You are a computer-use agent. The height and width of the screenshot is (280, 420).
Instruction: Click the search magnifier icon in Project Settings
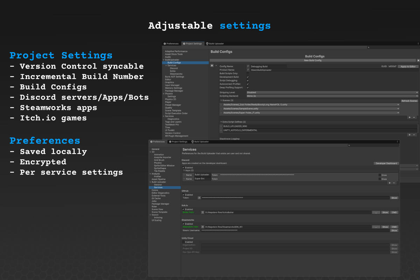(369, 47)
